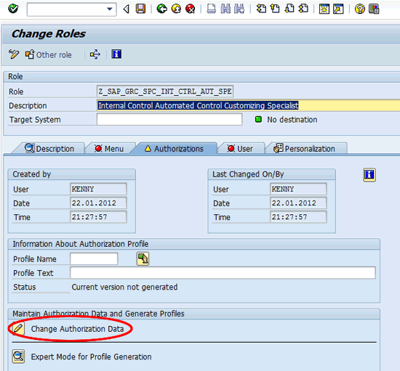Screen dimensions: 400x371
Task: Save the role using floppy disk icon
Action: coord(140,9)
